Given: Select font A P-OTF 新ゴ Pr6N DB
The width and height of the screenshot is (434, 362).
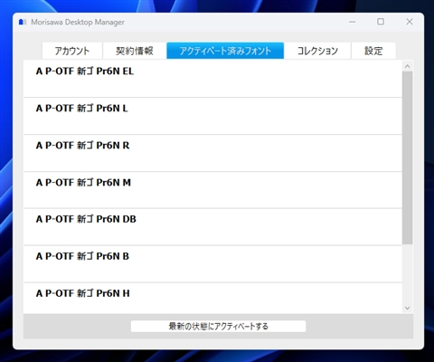Looking at the screenshot, I should click(212, 227).
